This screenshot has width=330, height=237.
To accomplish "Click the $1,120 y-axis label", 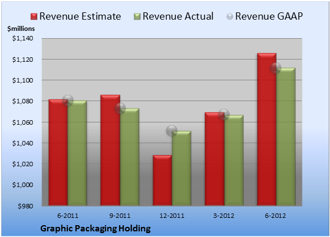I will (22, 60).
